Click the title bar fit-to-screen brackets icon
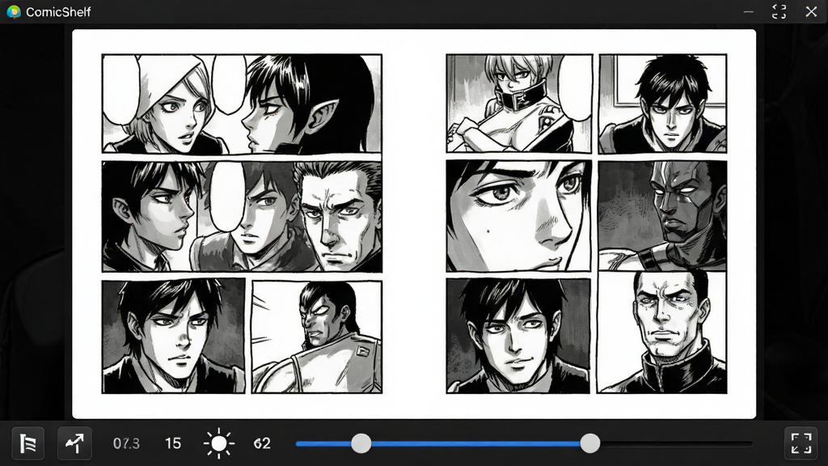This screenshot has height=466, width=828. click(x=779, y=11)
